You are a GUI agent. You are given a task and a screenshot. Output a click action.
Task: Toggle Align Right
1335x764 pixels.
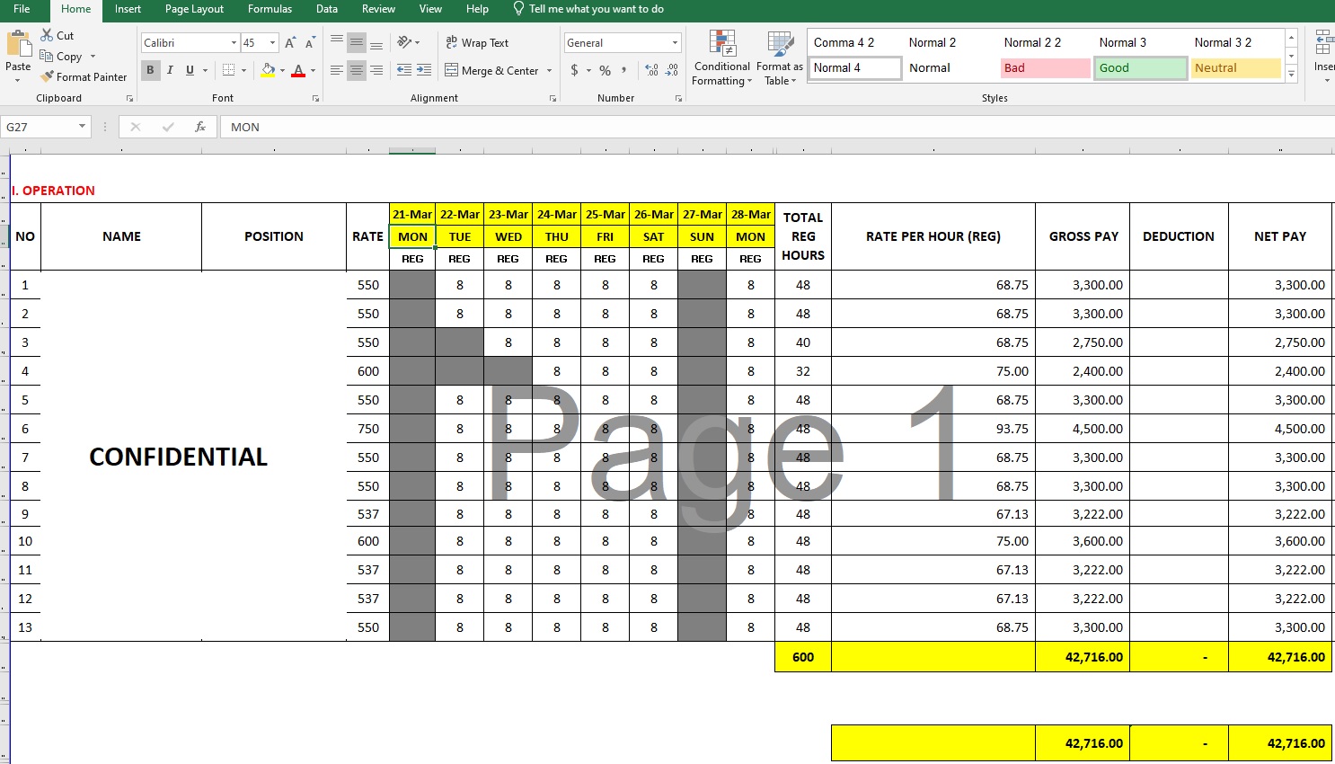point(376,70)
